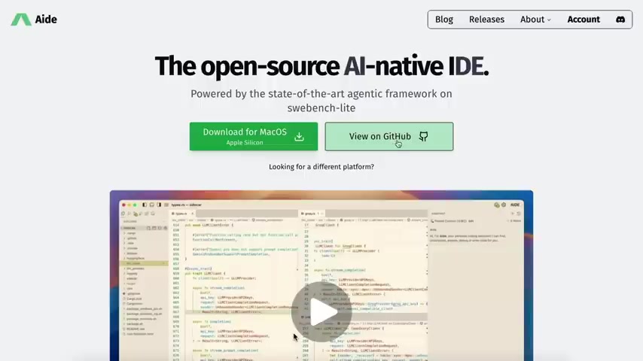Open the Discord icon link
The image size is (643, 361).
tap(620, 20)
